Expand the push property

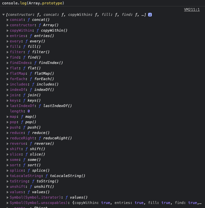pos(7,128)
